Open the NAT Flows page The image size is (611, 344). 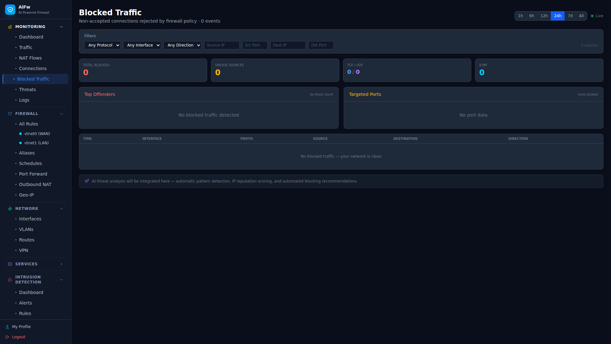35,58
